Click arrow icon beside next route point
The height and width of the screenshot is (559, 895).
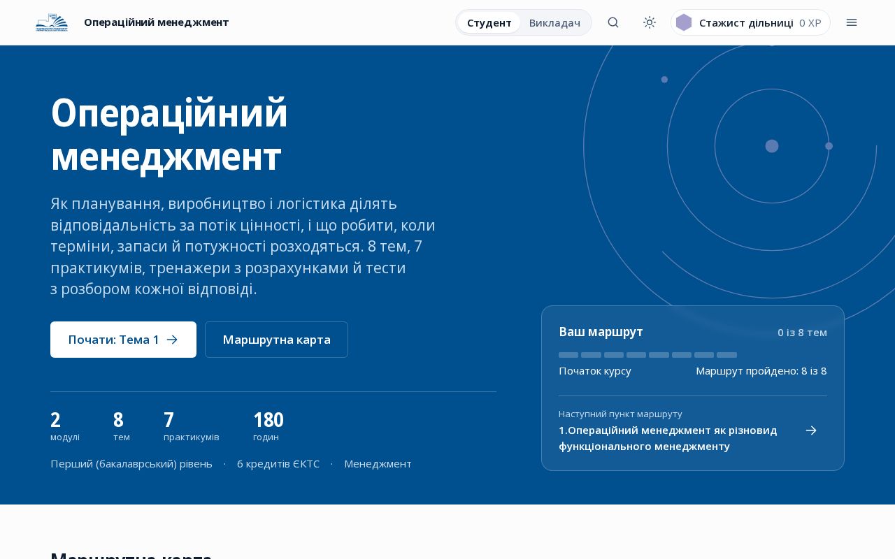click(811, 430)
